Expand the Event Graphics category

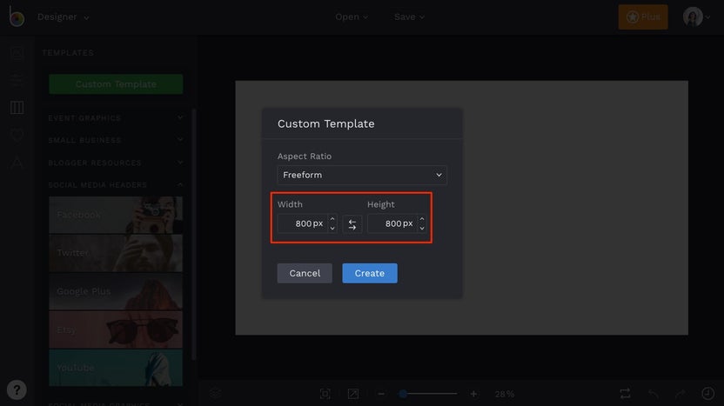[116, 118]
